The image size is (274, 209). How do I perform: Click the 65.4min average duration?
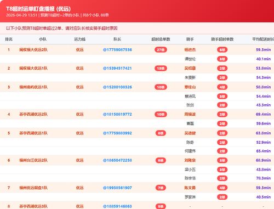coord(263,151)
